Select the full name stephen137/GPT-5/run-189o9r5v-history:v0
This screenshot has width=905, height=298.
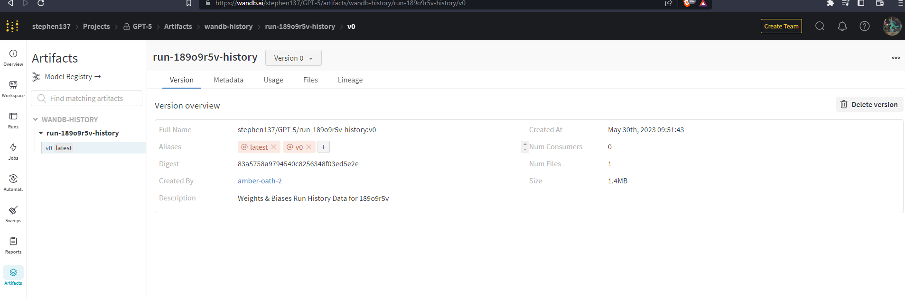coord(307,130)
